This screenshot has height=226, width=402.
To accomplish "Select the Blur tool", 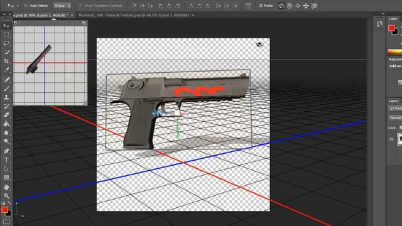I will click(x=6, y=132).
